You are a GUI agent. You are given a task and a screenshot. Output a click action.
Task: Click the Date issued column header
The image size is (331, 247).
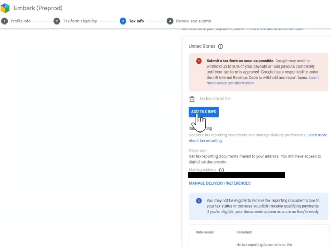[x=205, y=232]
